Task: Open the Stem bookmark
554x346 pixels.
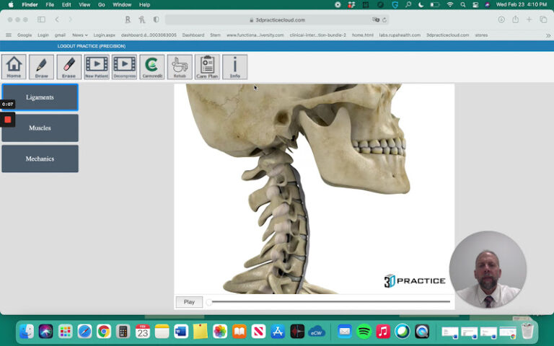Action: [215, 35]
